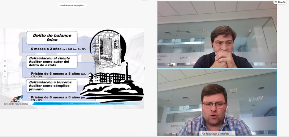Click the Cr Sebastián Cristofari name label
This screenshot has width=289, height=137.
coord(215,133)
